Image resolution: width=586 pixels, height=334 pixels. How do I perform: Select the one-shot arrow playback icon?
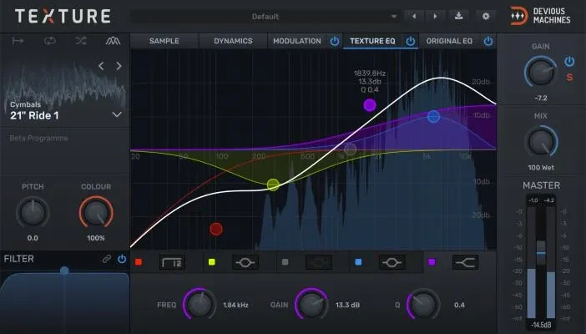pyautogui.click(x=18, y=41)
